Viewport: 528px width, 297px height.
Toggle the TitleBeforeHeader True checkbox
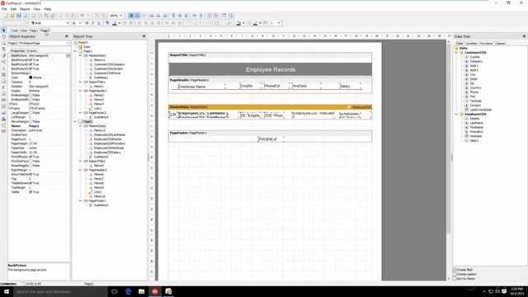pyautogui.click(x=31, y=183)
